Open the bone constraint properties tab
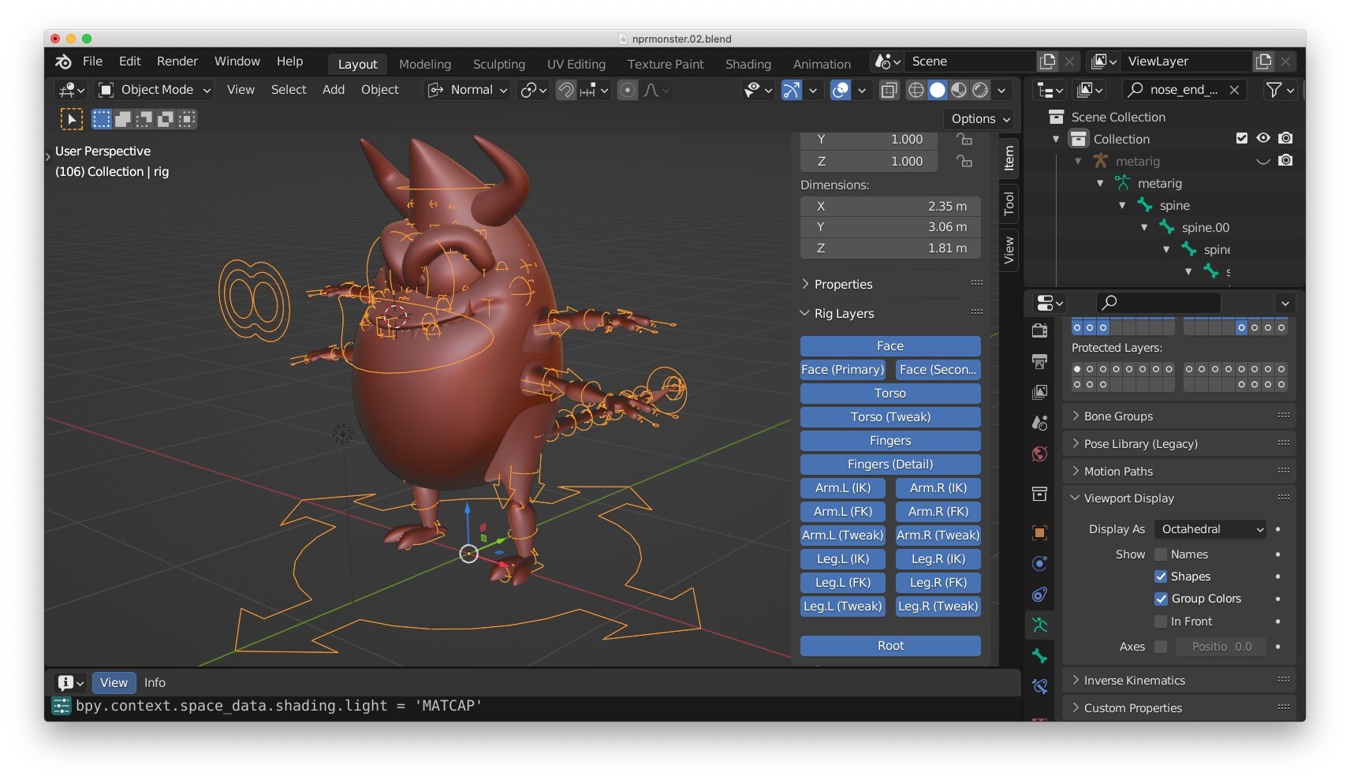 point(1039,687)
